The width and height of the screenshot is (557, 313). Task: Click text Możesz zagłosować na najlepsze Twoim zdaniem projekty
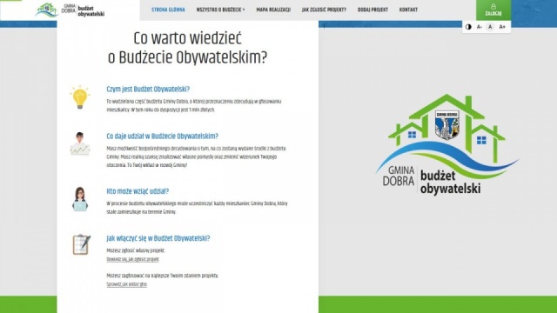point(163,276)
